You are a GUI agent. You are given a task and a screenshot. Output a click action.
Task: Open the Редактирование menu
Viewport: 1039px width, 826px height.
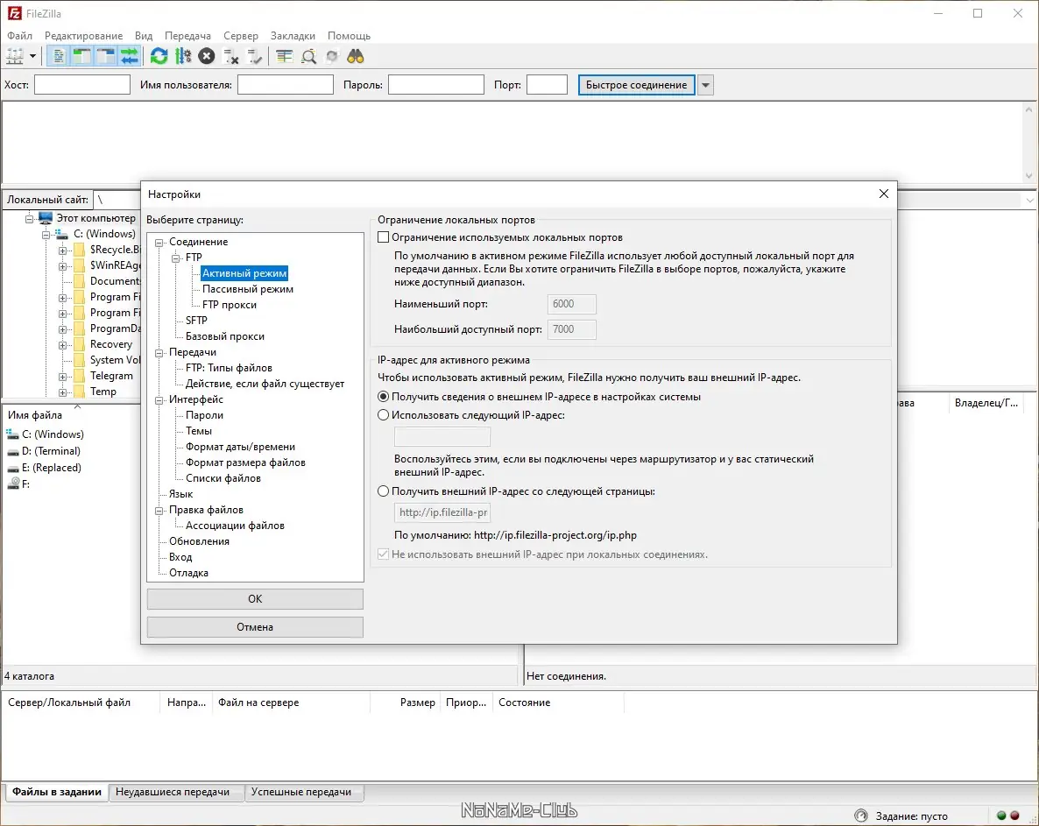(x=83, y=36)
